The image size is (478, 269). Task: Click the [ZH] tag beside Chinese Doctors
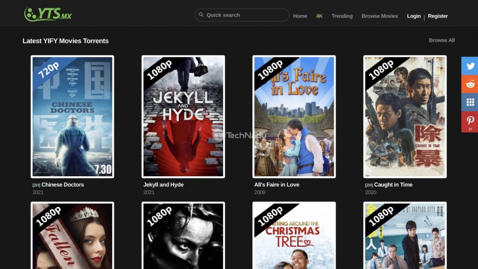click(36, 185)
